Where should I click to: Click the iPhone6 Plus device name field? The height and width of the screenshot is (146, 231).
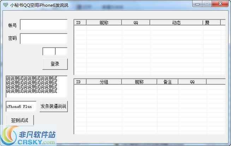tap(21, 106)
